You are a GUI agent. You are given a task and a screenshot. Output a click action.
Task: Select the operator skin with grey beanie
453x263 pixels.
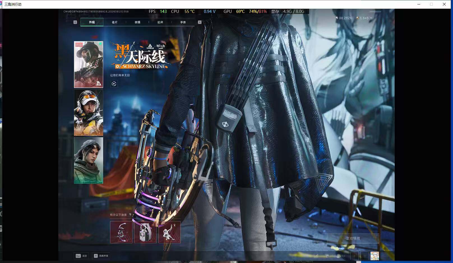tap(89, 160)
